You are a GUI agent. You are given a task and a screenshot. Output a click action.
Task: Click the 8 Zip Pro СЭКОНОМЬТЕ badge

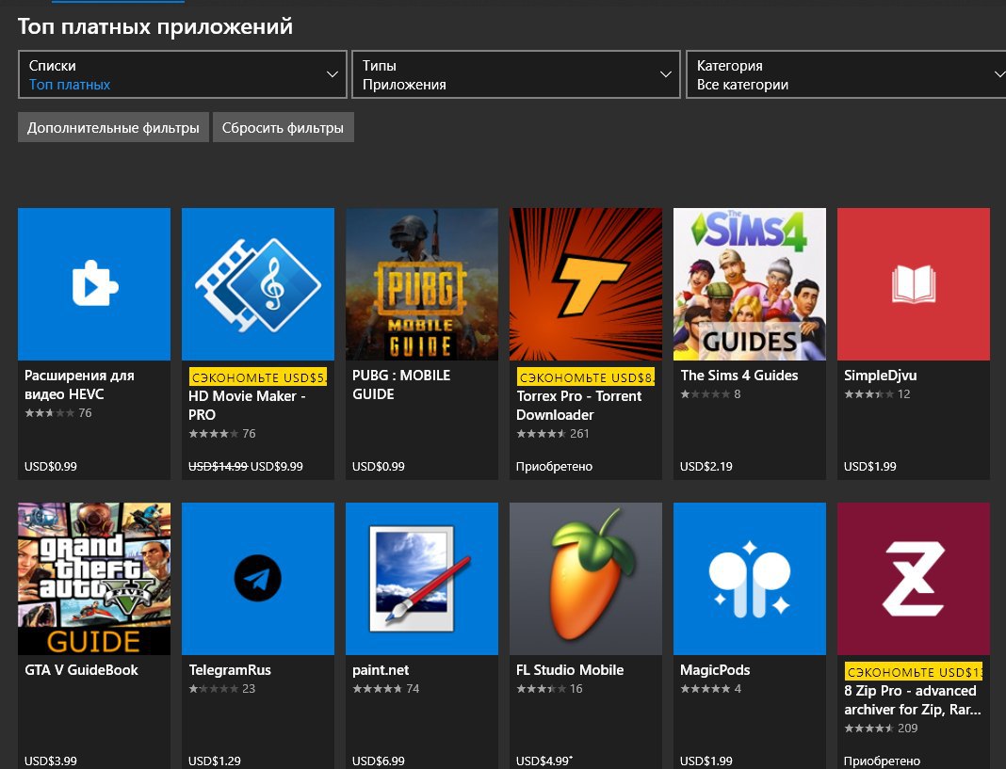[914, 671]
